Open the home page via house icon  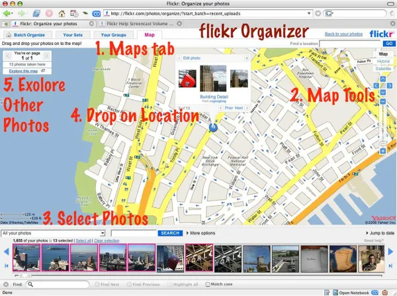pos(62,13)
